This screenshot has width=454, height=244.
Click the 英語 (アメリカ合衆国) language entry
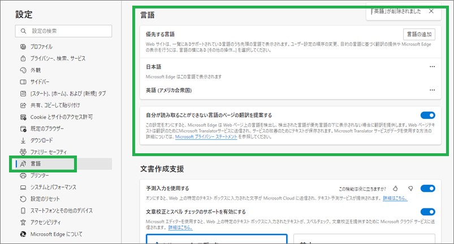click(x=169, y=90)
